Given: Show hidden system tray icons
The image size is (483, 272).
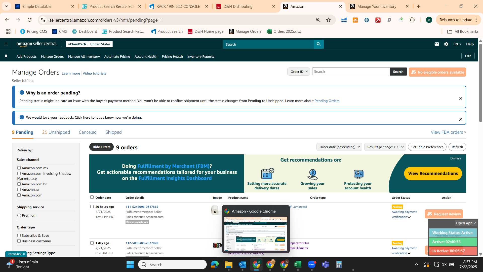Looking at the screenshot, I should point(416,264).
